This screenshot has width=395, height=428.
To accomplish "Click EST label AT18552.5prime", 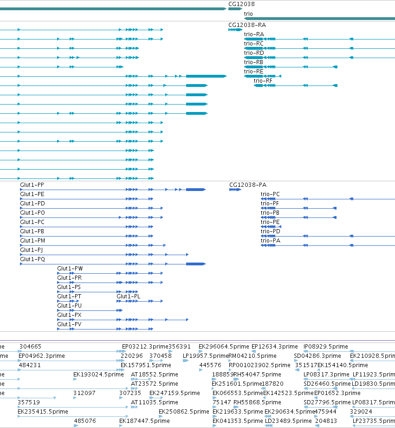I will coord(154,374).
